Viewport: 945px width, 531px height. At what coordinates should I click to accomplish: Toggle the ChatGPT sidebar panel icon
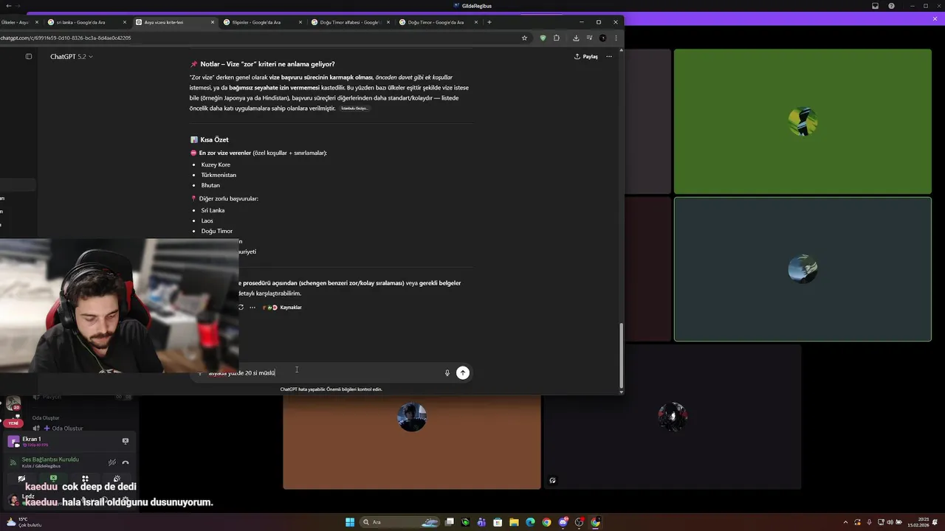point(29,56)
